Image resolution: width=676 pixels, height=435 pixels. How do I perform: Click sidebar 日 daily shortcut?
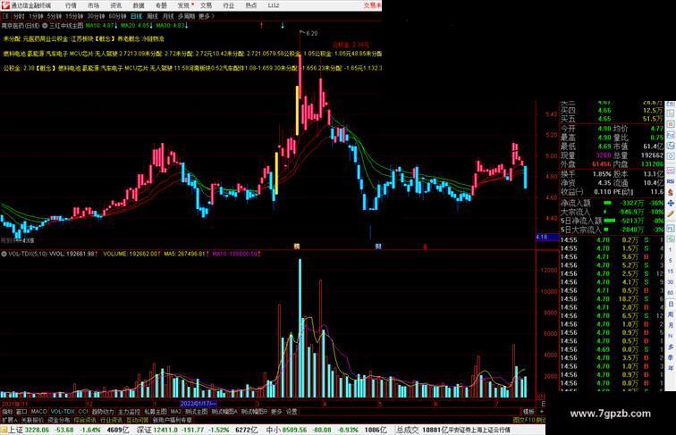(x=671, y=304)
